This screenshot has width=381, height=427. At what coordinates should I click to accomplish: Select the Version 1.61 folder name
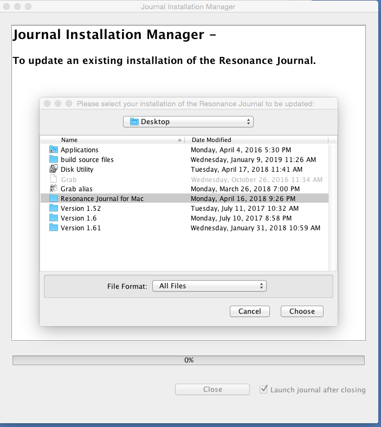(81, 228)
